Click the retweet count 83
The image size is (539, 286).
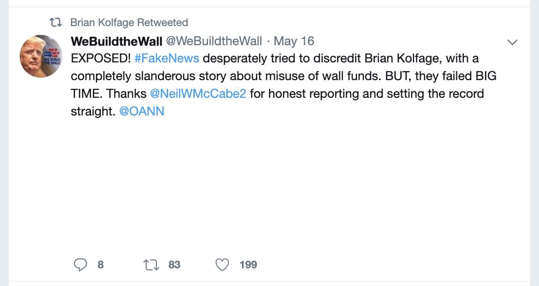coord(174,265)
